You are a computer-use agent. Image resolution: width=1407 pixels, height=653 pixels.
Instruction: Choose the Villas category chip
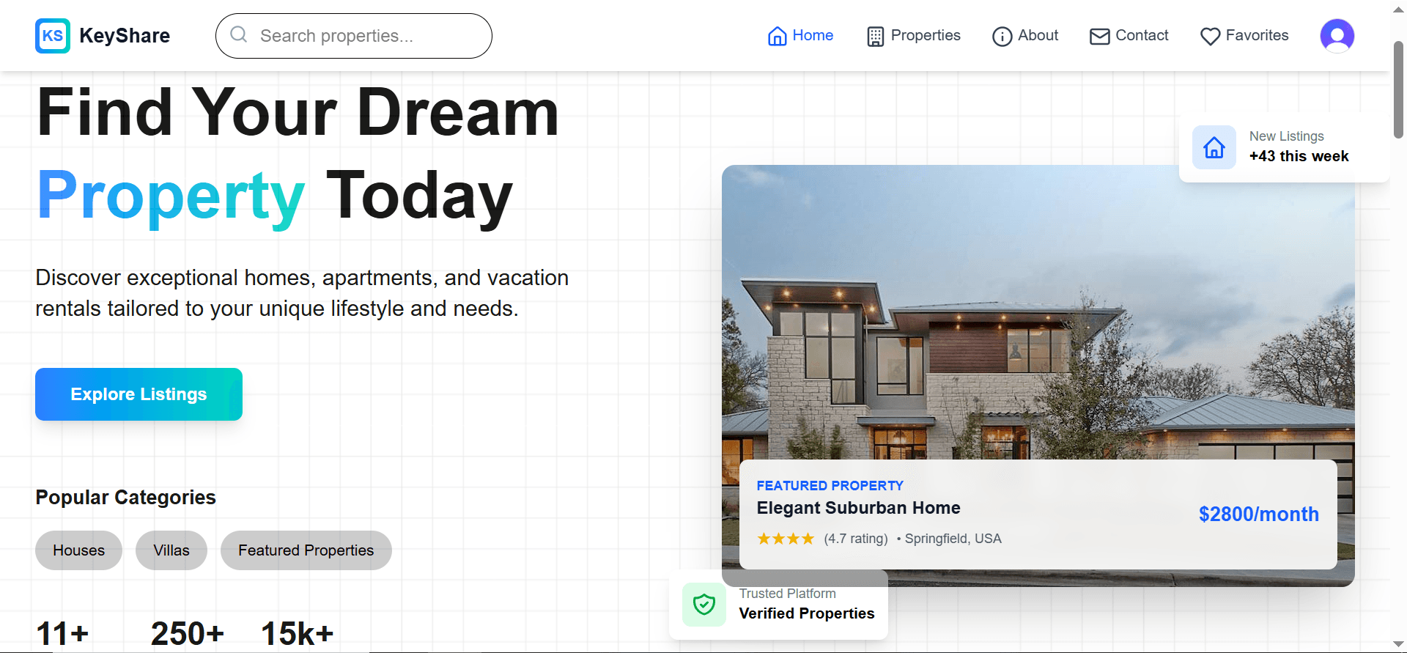(x=171, y=550)
